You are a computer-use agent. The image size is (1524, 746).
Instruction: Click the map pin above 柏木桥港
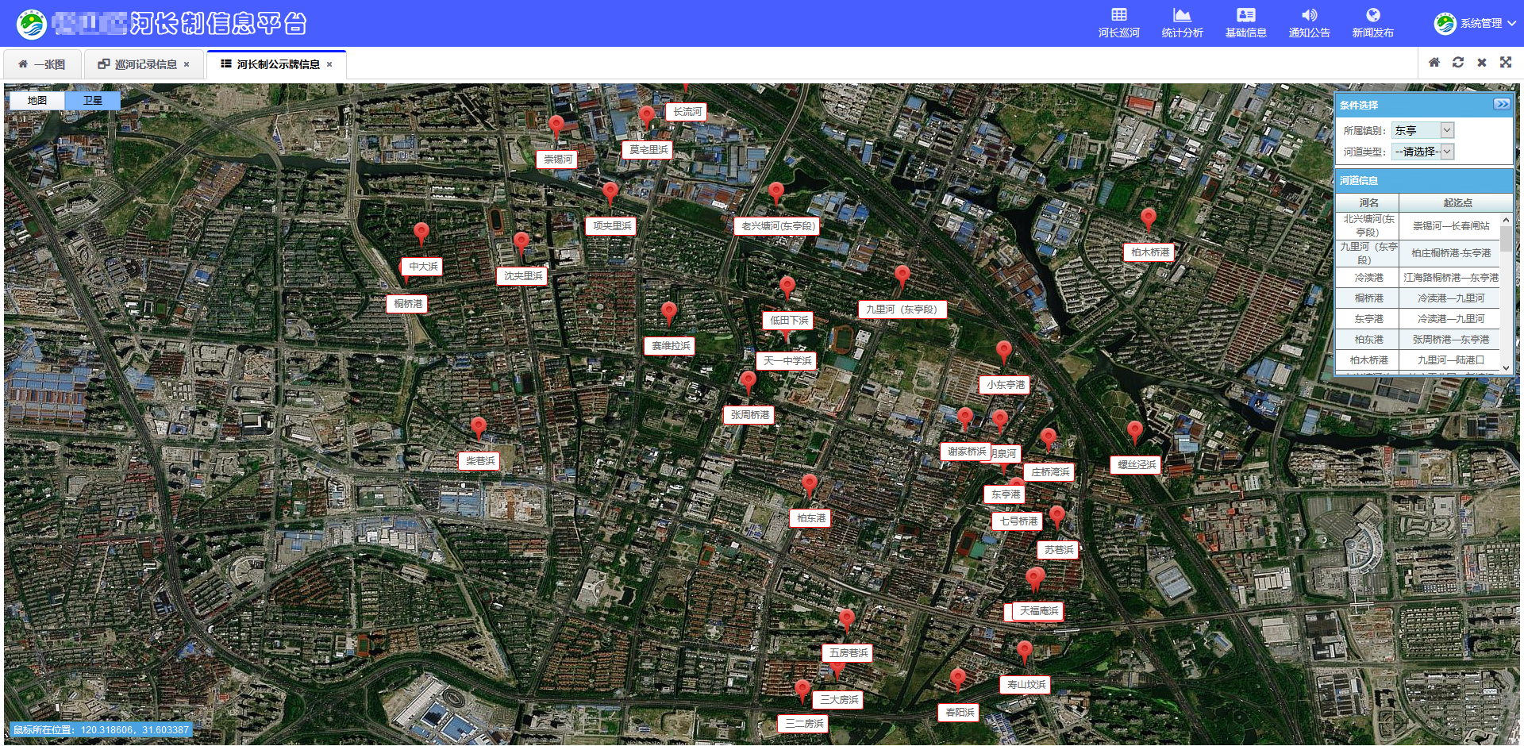tap(1148, 218)
